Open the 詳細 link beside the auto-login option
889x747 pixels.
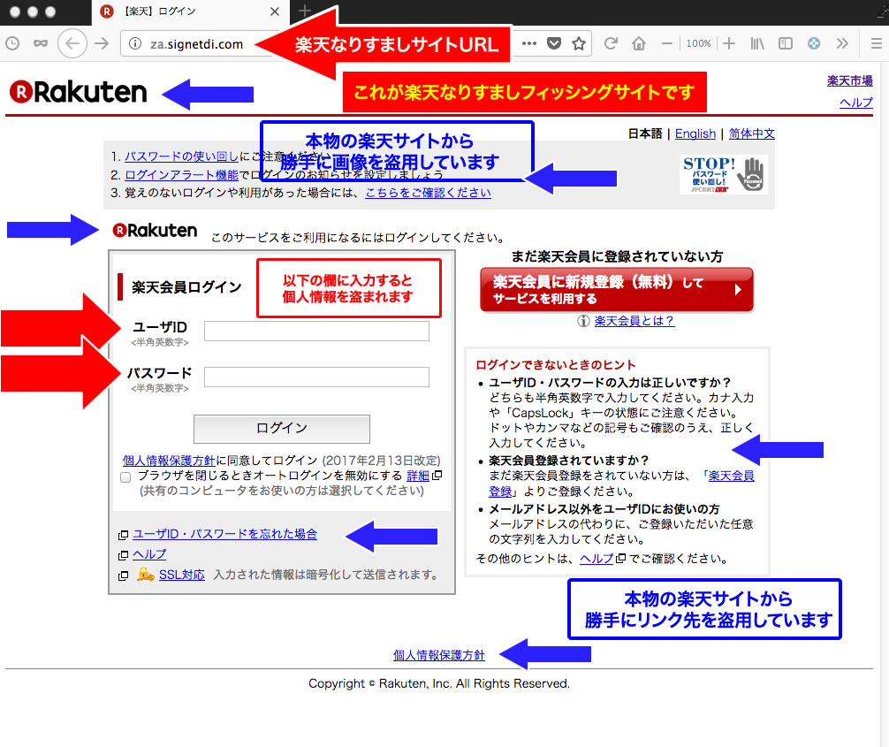pos(418,476)
